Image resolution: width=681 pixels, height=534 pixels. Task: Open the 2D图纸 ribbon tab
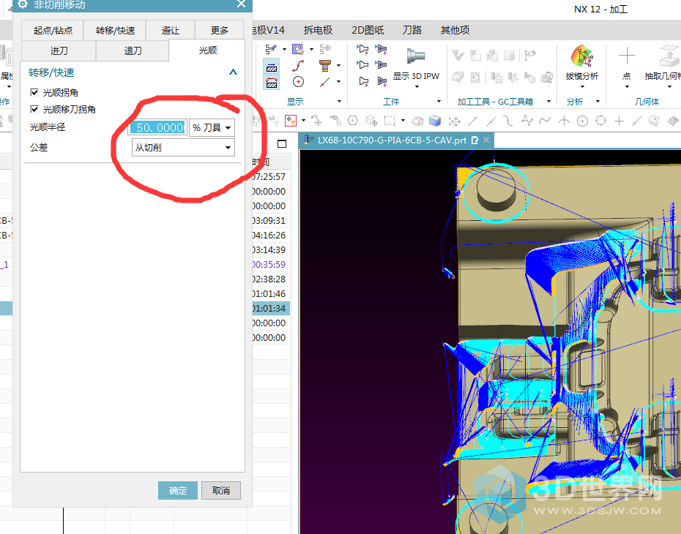(368, 30)
